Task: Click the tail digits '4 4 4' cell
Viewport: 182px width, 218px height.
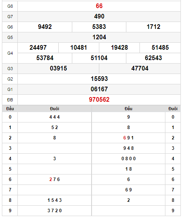Action: pos(54,117)
